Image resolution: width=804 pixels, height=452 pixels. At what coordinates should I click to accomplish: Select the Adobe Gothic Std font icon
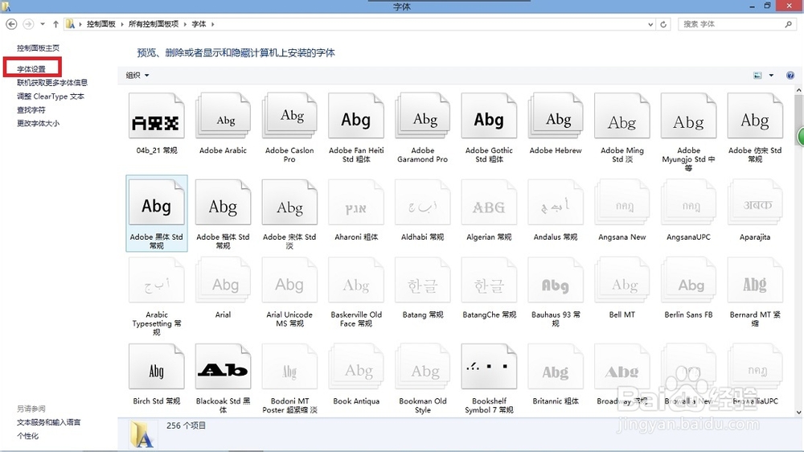click(489, 116)
